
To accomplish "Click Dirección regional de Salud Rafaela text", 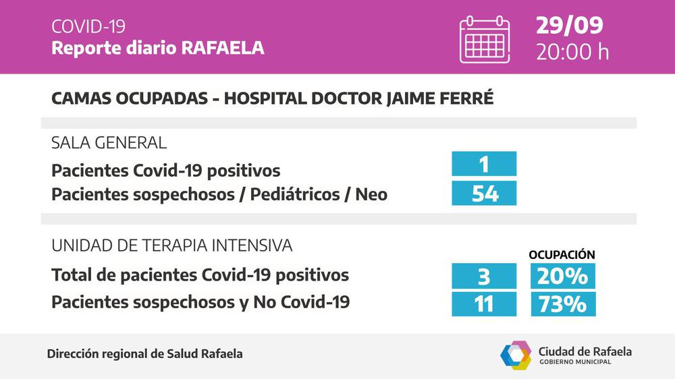I will [x=145, y=354].
